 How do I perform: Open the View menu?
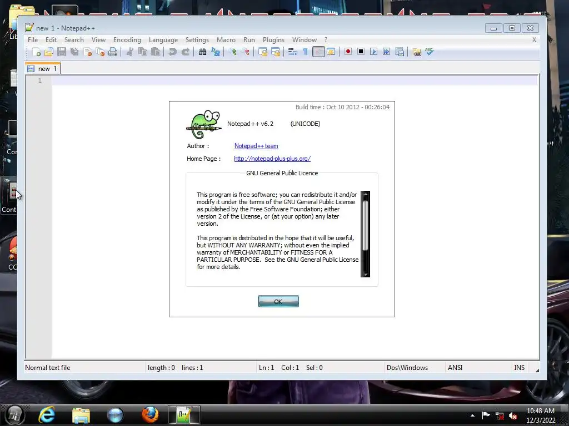[x=98, y=40]
